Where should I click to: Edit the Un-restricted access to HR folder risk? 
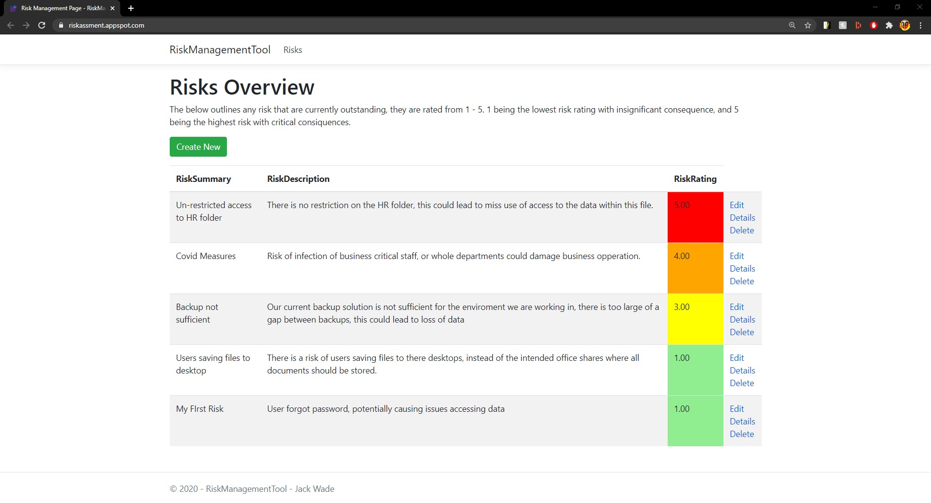(x=737, y=205)
